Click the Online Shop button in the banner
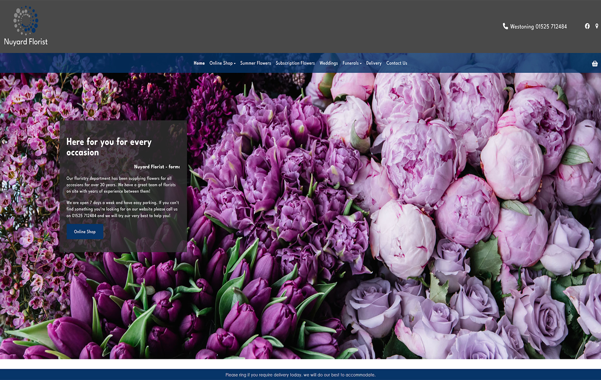The height and width of the screenshot is (380, 601). (x=84, y=231)
